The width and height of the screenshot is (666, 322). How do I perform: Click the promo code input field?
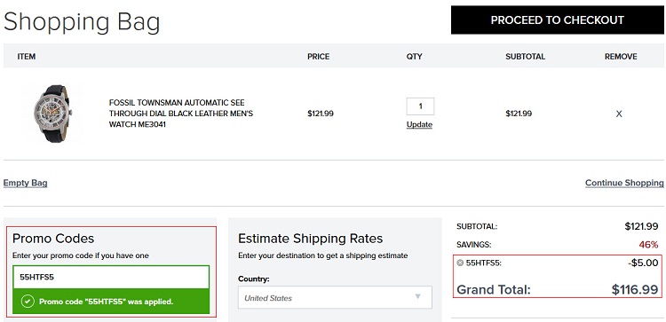click(111, 277)
